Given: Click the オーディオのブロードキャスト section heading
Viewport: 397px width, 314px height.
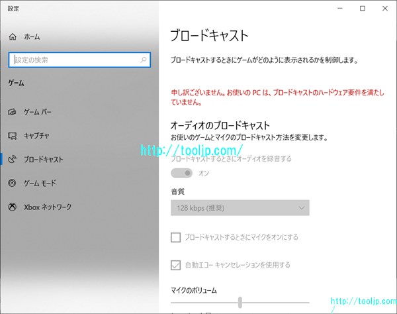Looking at the screenshot, I should pyautogui.click(x=220, y=125).
